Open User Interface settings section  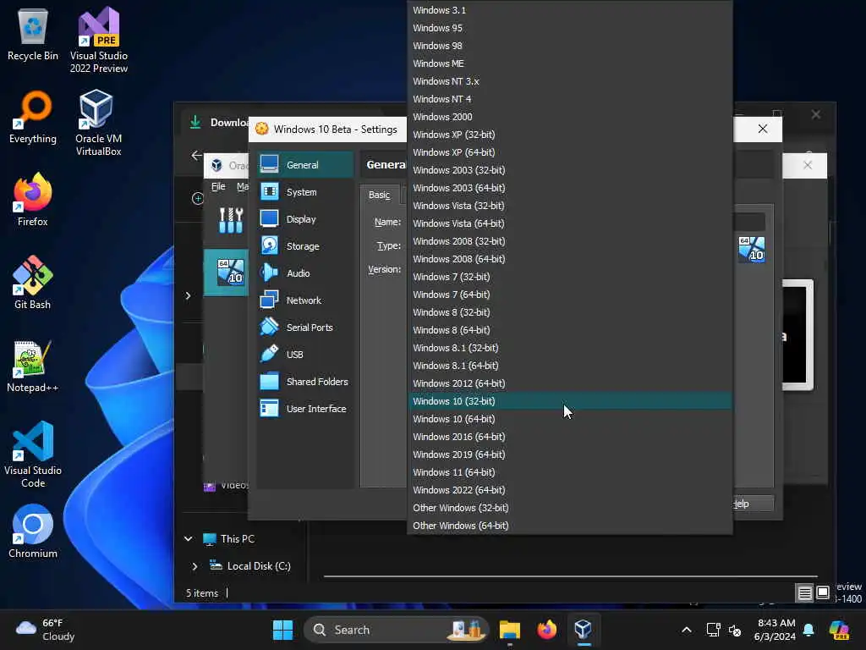point(304,409)
